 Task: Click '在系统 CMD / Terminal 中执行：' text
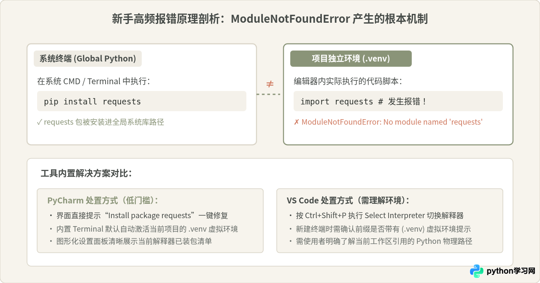click(94, 81)
